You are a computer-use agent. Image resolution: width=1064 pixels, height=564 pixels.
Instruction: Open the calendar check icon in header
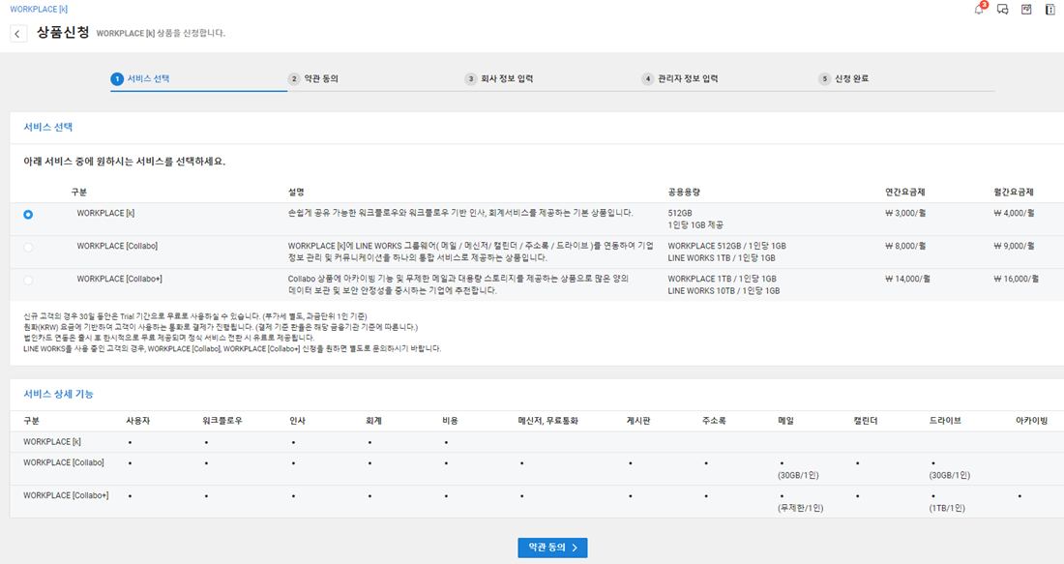tap(1026, 10)
